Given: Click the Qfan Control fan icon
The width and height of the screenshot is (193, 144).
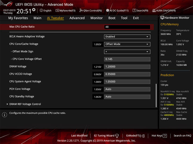Looking at the screenshot, I should point(81,10).
